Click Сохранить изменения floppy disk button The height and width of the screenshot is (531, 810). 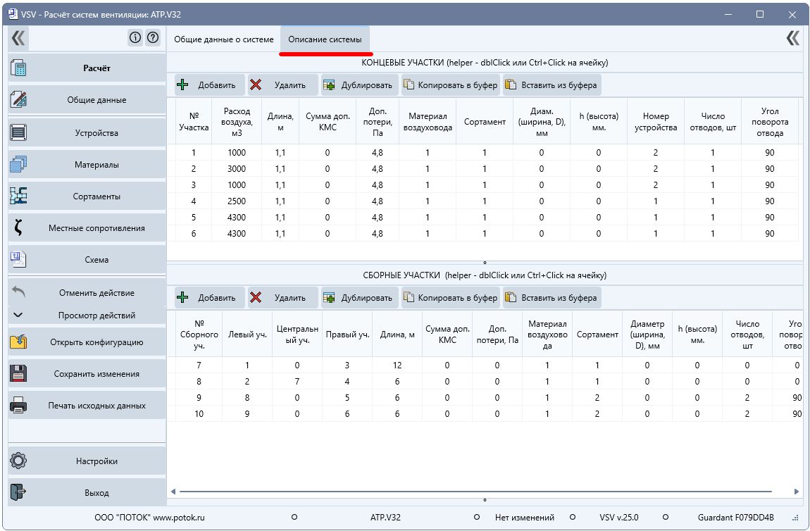(x=87, y=373)
